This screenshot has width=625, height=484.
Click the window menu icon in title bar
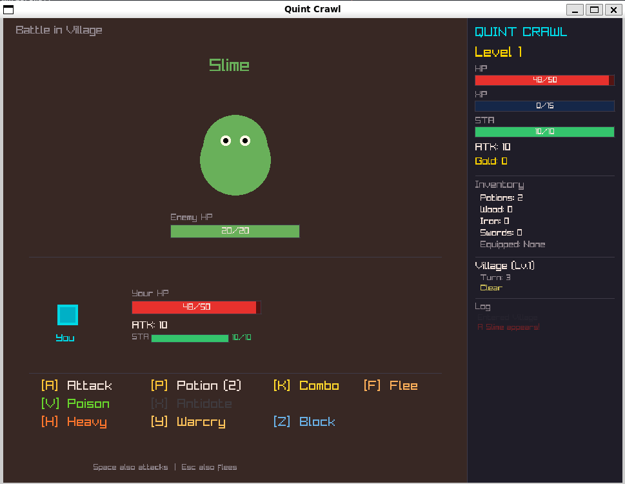(8, 10)
